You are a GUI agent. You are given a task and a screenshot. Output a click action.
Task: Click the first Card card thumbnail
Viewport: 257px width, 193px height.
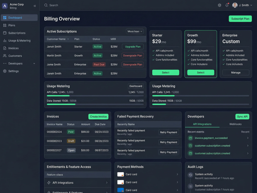coord(121,174)
